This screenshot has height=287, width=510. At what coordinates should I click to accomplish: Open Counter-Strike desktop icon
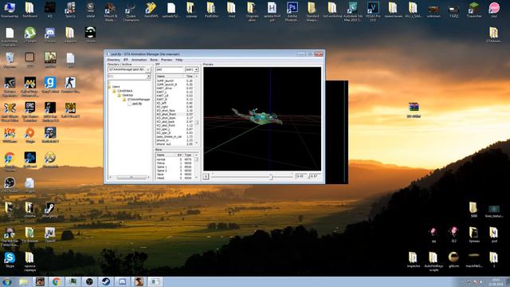(x=70, y=85)
